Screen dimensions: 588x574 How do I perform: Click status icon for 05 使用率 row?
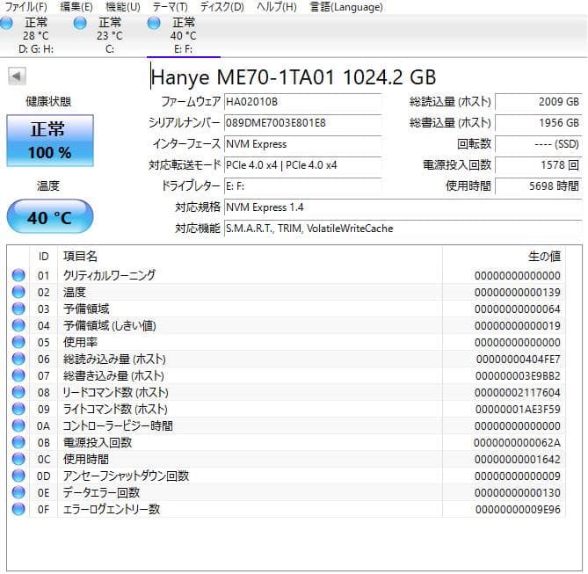pos(18,342)
